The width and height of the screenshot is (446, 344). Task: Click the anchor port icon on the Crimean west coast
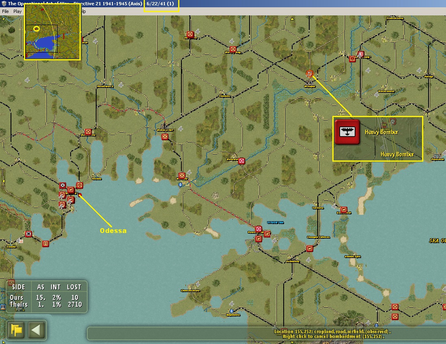tap(232, 311)
